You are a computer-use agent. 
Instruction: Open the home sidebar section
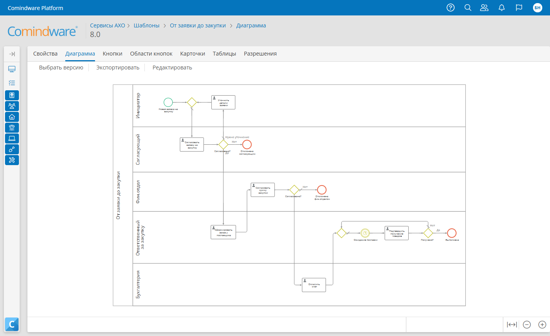[x=12, y=117]
